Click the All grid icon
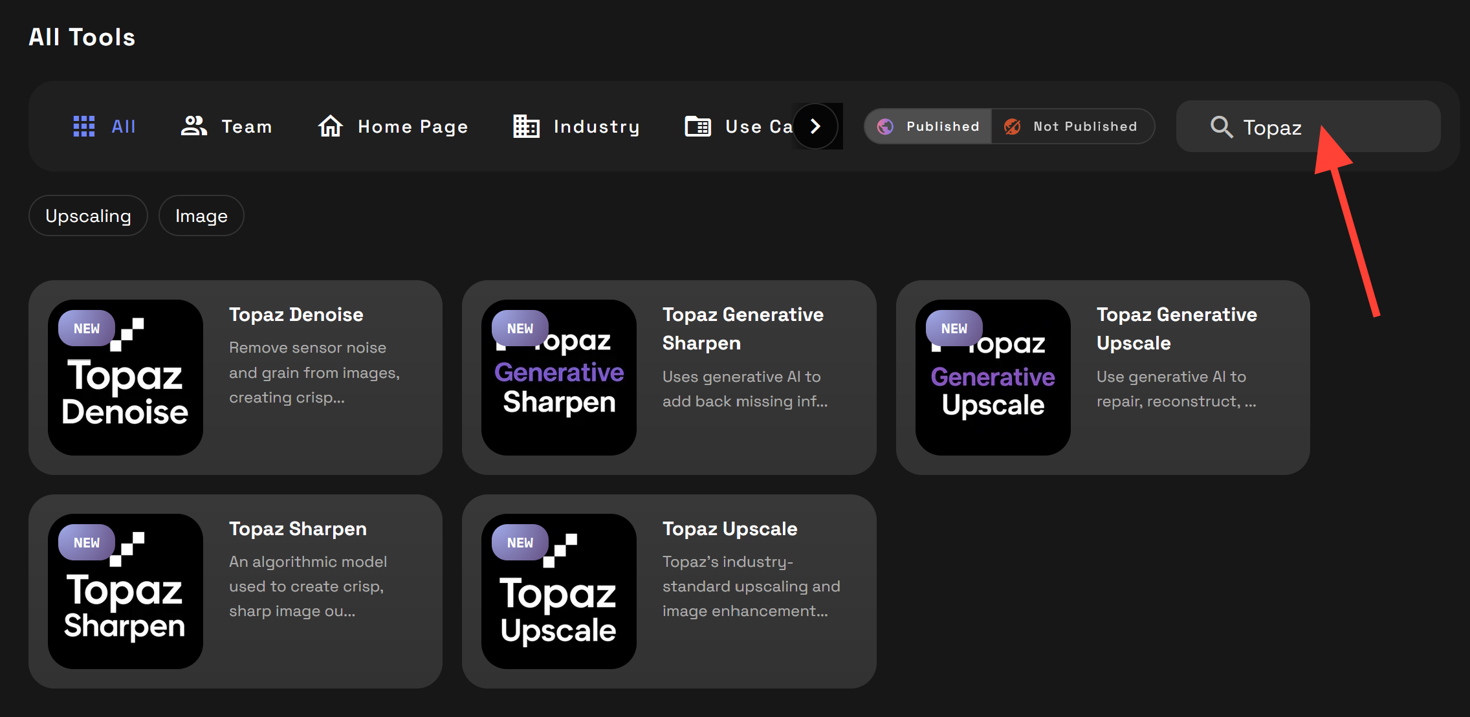This screenshot has height=717, width=1470. tap(84, 126)
